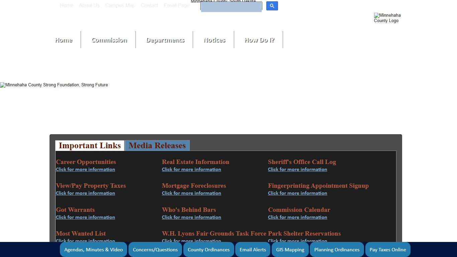The image size is (457, 257).
Task: Open more information under Career Opportunities
Action: 85,169
